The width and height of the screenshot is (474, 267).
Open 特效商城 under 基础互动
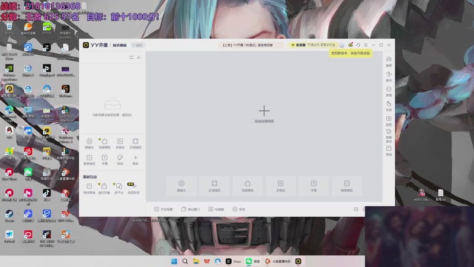point(89,188)
